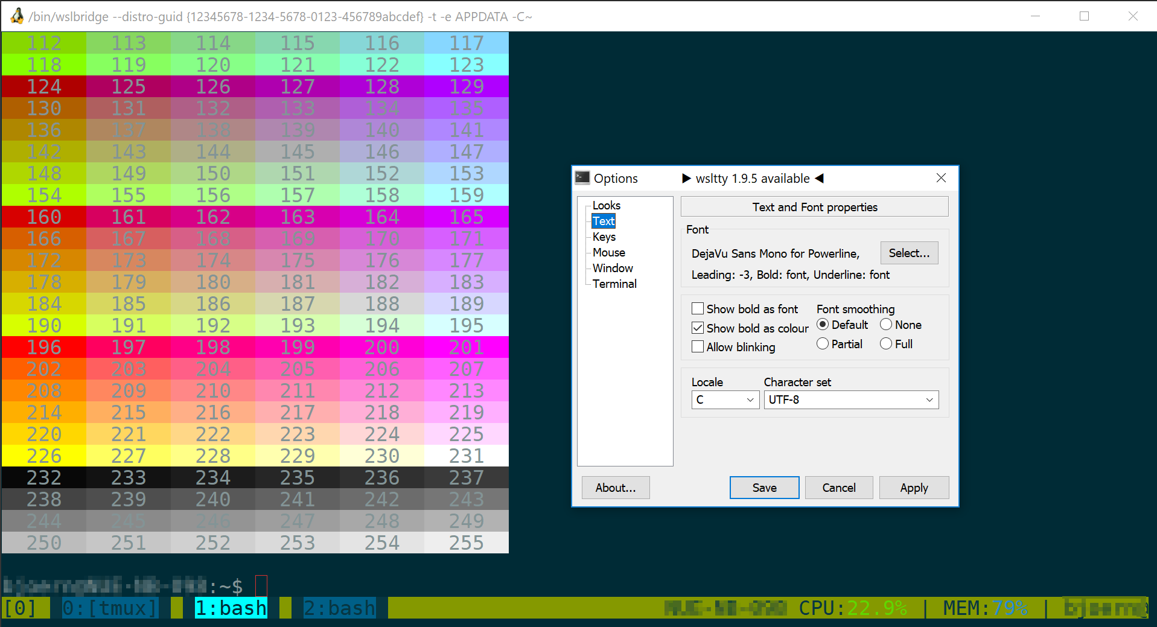Select None font smoothing option
Screen dimensions: 1157x627
pyautogui.click(x=886, y=325)
